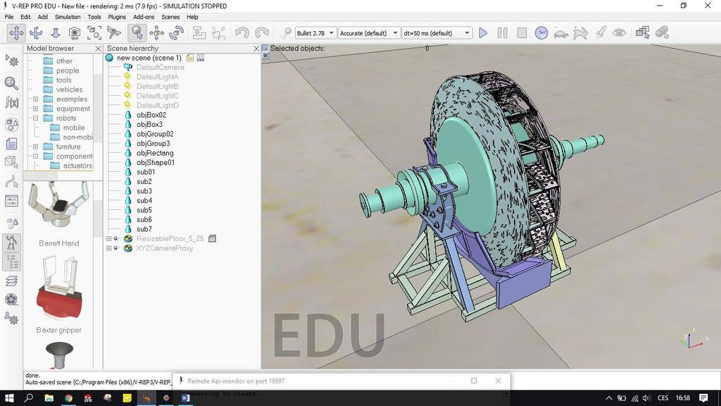Click the redo arrow

point(262,32)
